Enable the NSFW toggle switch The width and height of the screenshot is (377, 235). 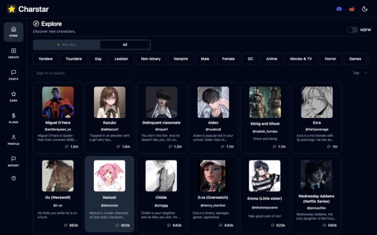[x=352, y=30]
